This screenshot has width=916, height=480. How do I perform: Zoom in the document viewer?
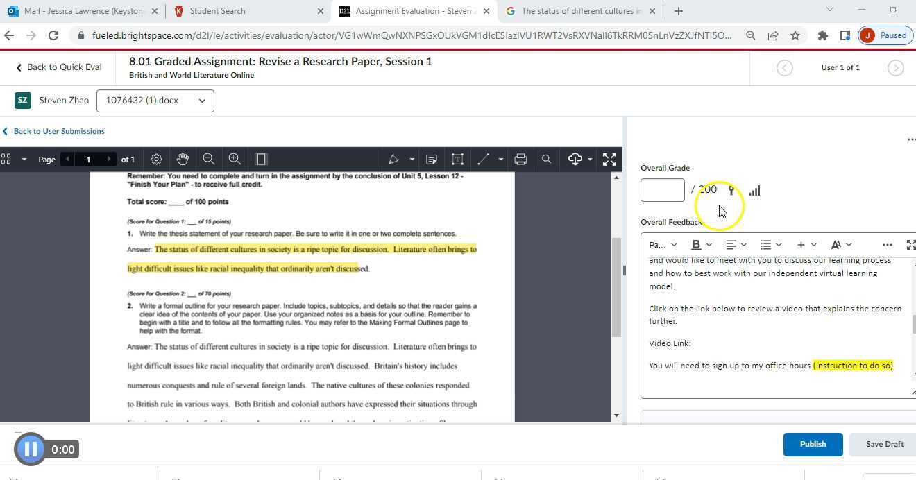point(235,160)
